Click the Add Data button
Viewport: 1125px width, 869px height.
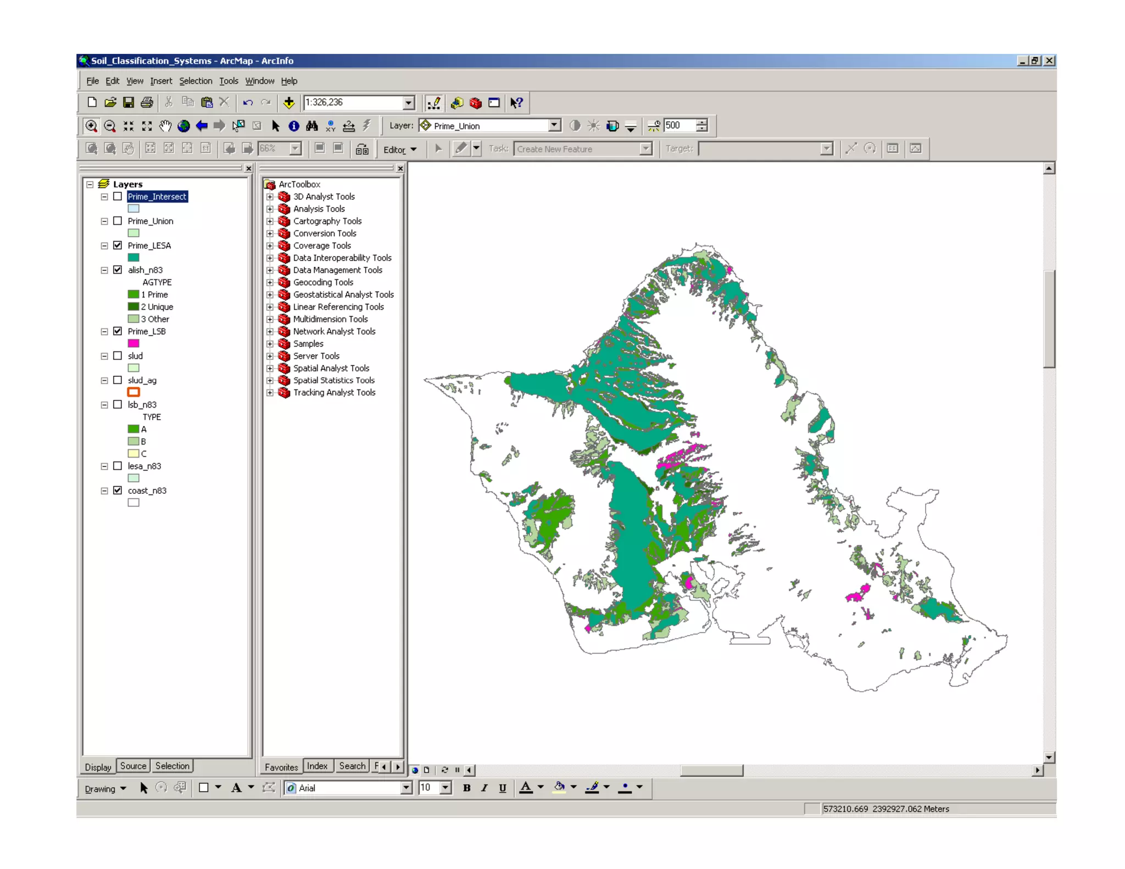coord(289,103)
